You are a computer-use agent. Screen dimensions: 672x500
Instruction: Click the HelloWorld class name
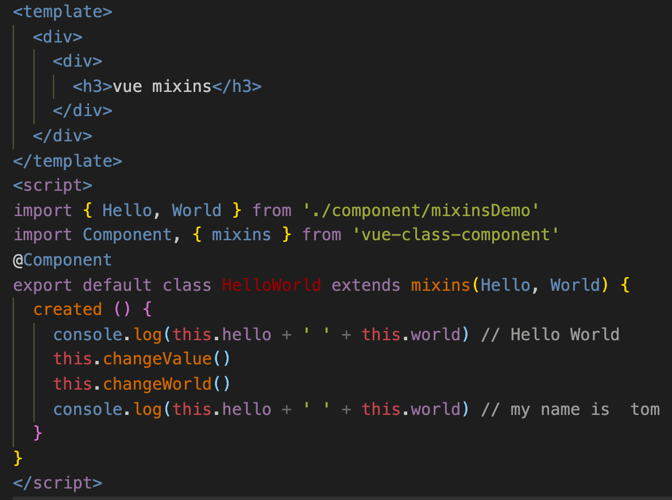pyautogui.click(x=272, y=284)
